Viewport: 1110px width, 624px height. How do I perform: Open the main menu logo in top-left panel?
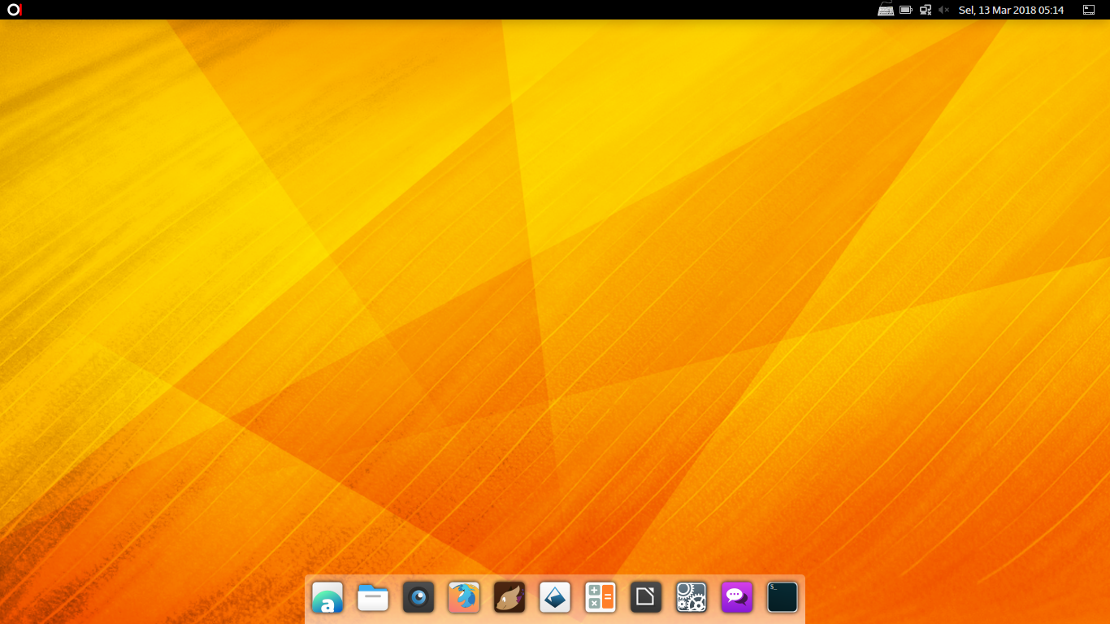(14, 10)
